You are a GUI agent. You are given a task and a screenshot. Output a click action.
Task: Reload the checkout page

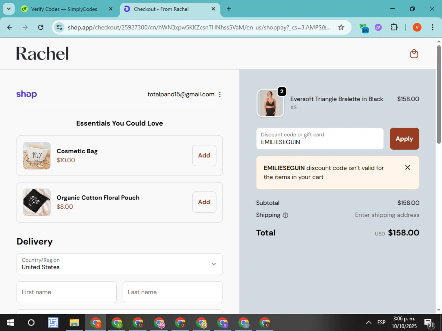(41, 27)
